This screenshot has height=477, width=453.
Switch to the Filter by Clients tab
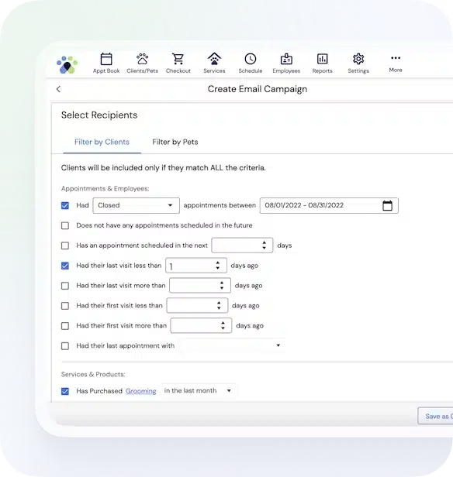point(102,142)
